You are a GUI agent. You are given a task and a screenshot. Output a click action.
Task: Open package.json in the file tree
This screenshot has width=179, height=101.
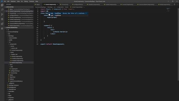point(12,87)
